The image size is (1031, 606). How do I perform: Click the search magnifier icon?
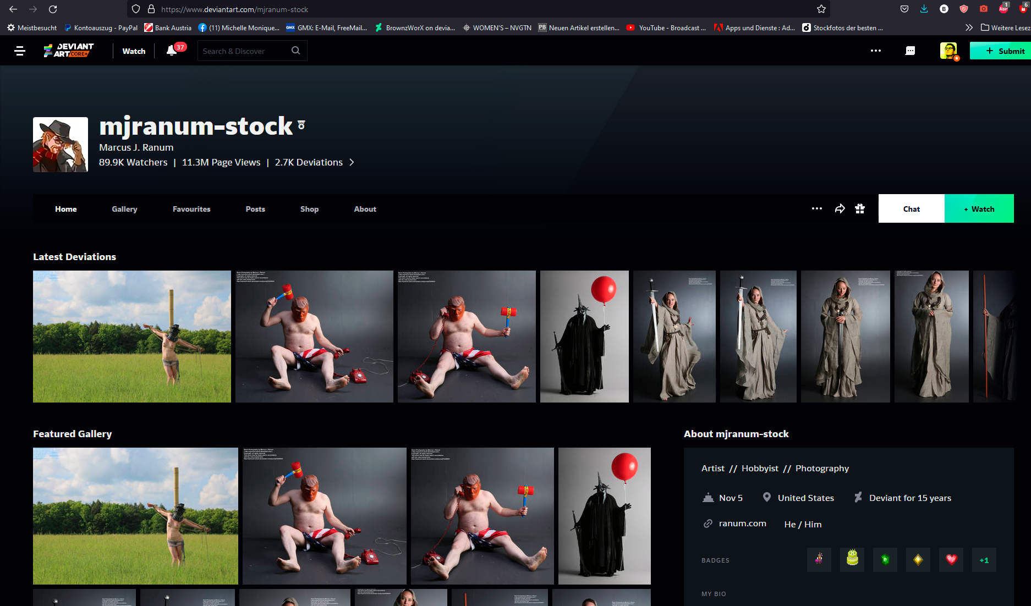click(x=295, y=51)
